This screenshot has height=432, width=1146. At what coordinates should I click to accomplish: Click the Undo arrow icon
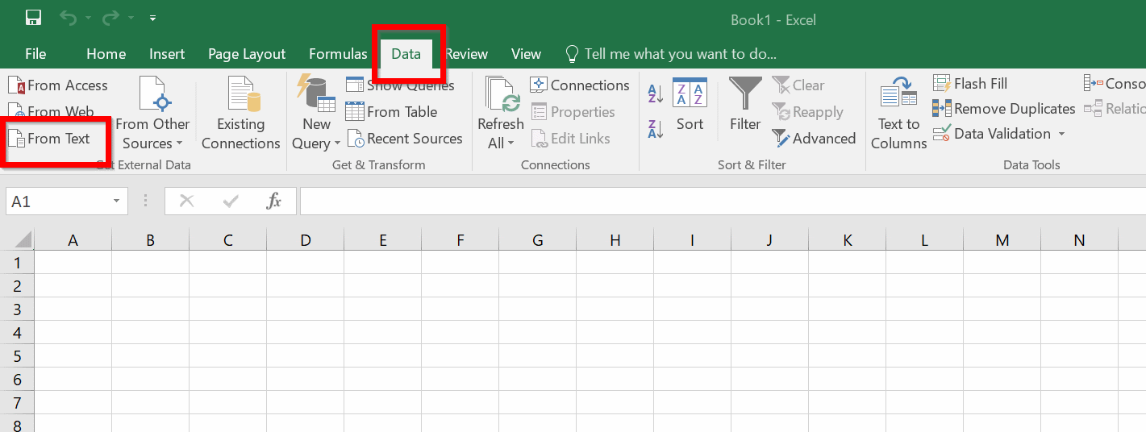tap(69, 18)
